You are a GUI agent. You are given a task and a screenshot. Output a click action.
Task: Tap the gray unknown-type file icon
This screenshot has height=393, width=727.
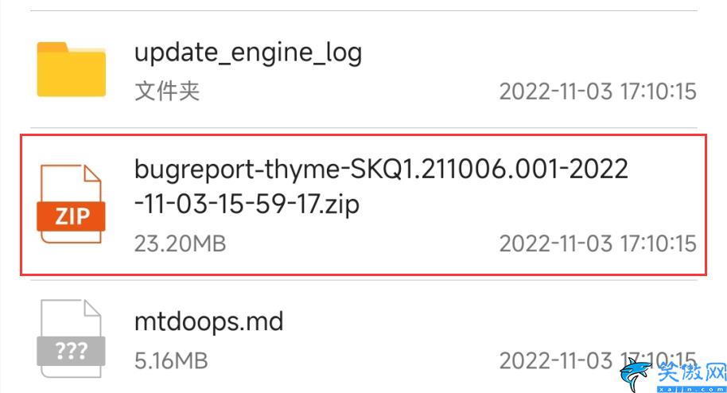point(71,339)
